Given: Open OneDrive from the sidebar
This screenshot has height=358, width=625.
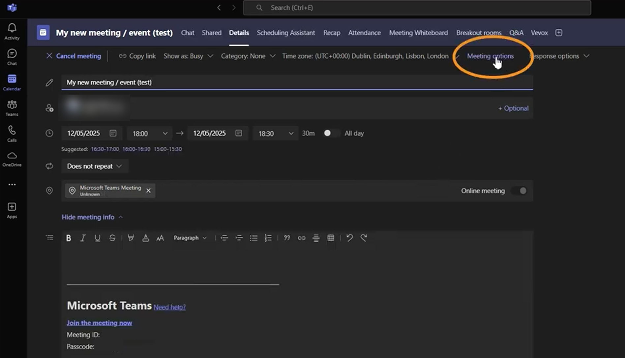Looking at the screenshot, I should tap(12, 159).
